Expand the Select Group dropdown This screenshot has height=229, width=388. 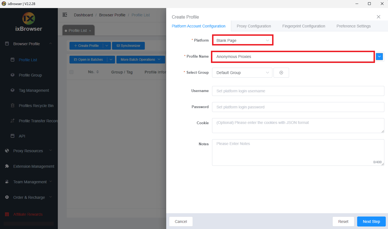[x=242, y=72]
